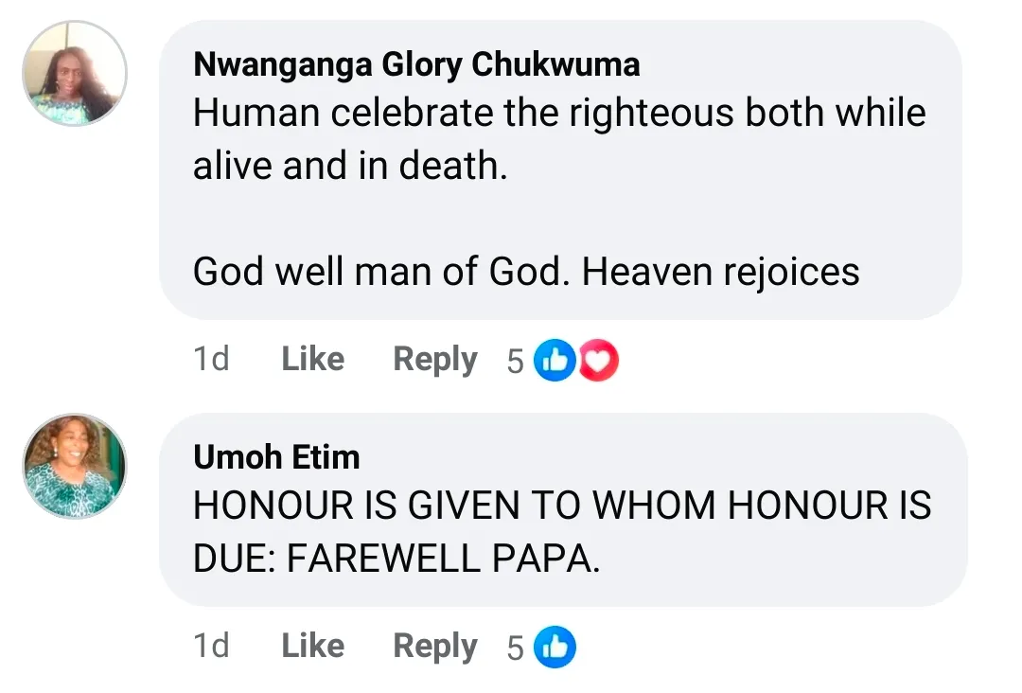1022x693 pixels.
Task: Click the 1d timestamp on Umoh Etim's comment
Action: 211,647
